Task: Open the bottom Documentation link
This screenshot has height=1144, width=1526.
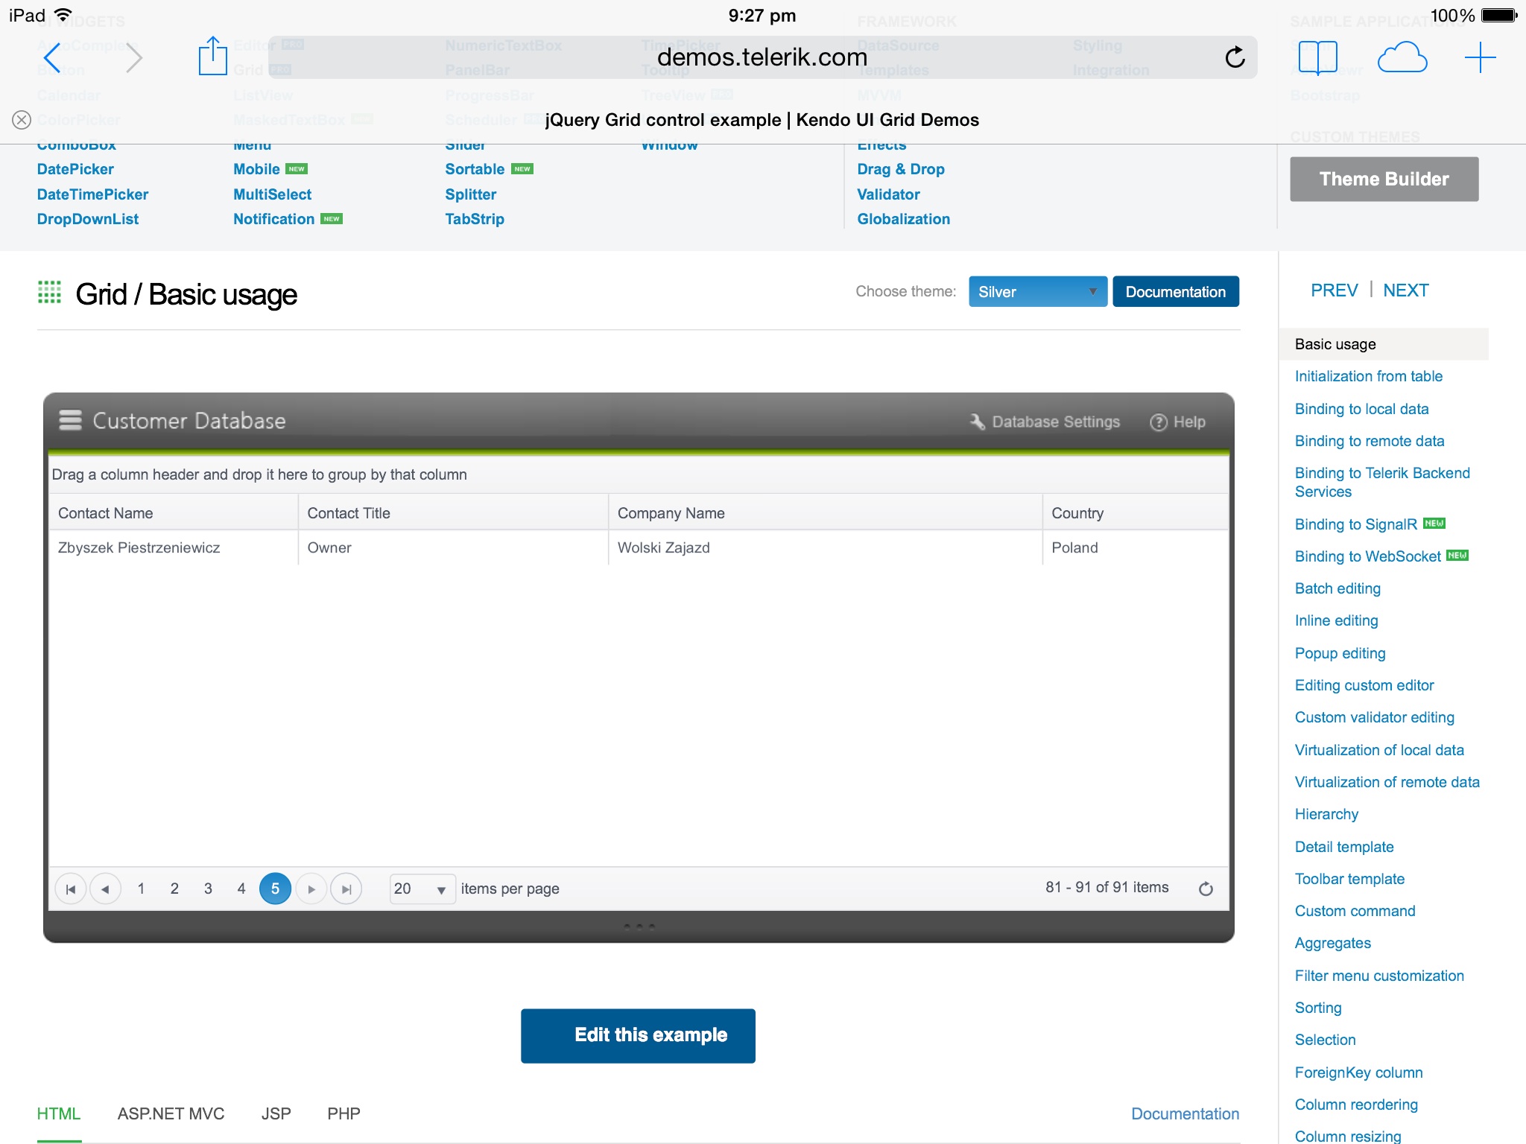Action: tap(1185, 1113)
